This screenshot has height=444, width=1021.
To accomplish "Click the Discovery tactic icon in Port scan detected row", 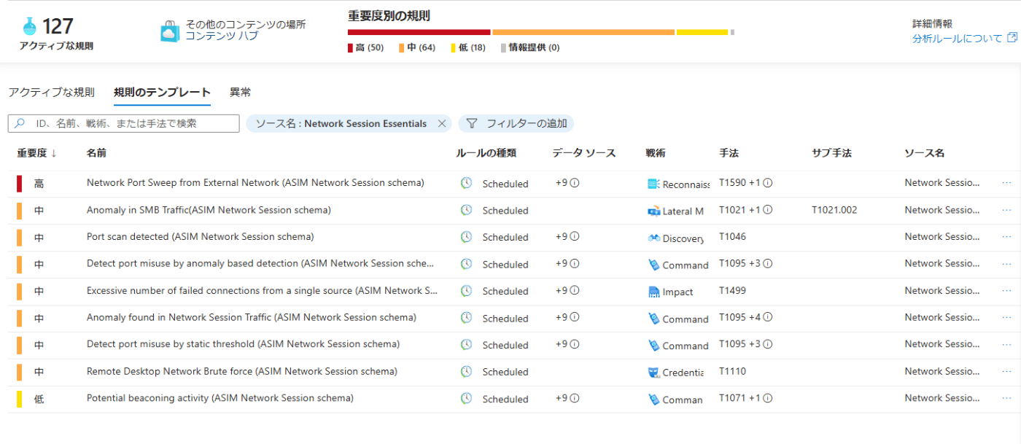I will tap(653, 238).
